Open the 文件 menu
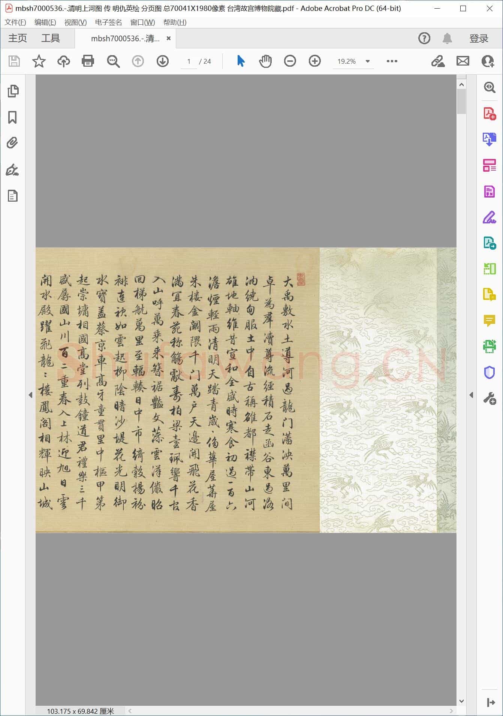The image size is (503, 716). click(x=15, y=22)
